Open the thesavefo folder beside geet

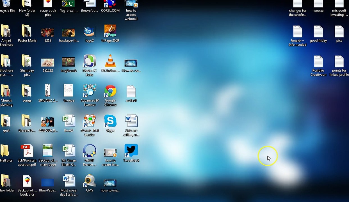coord(27,123)
